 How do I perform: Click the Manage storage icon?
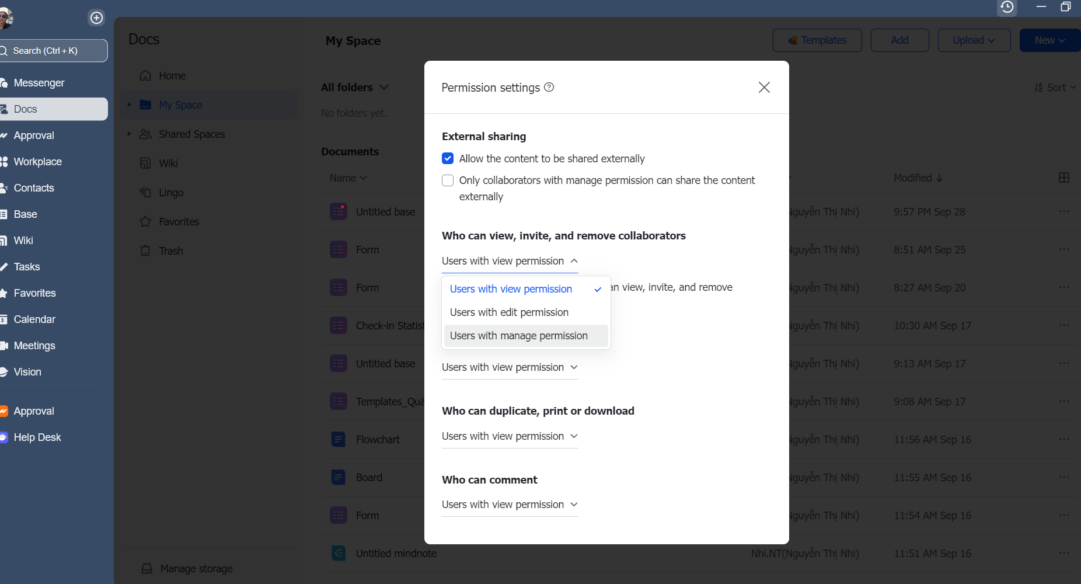tap(147, 569)
